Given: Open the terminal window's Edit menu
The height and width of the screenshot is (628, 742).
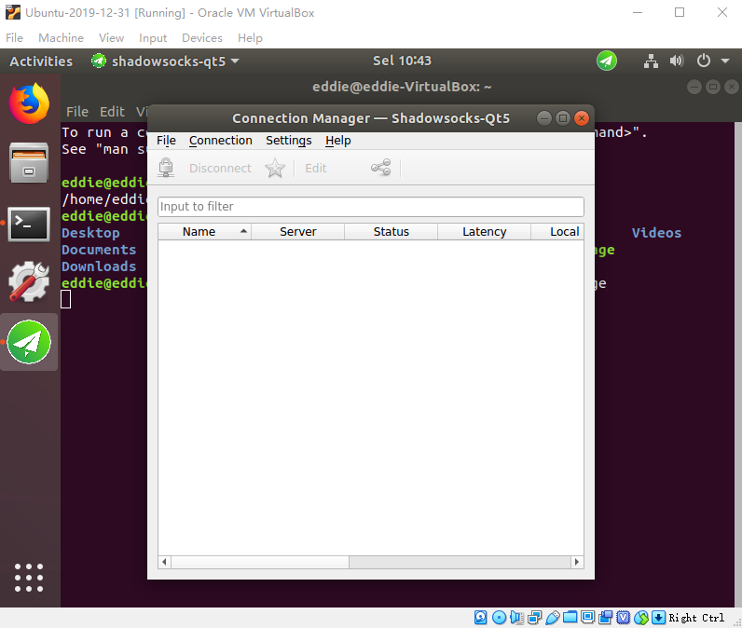Looking at the screenshot, I should click(x=112, y=112).
